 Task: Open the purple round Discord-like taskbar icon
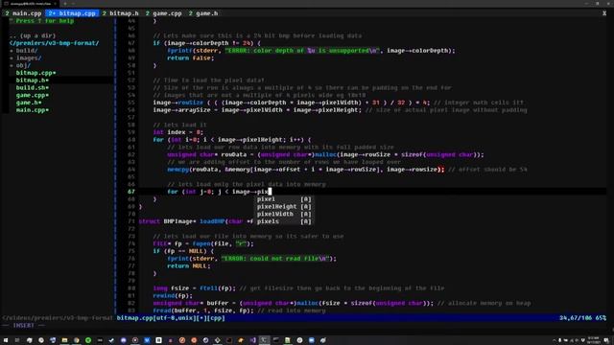pyautogui.click(x=124, y=340)
